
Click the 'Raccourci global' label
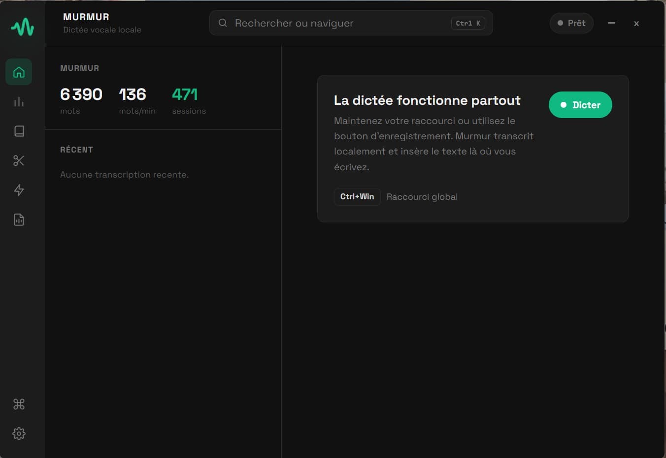point(422,197)
